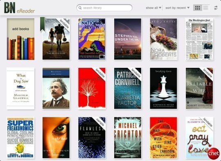Click the red cnet logo badge
Image resolution: width=221 pixels, height=161 pixels.
tap(213, 154)
